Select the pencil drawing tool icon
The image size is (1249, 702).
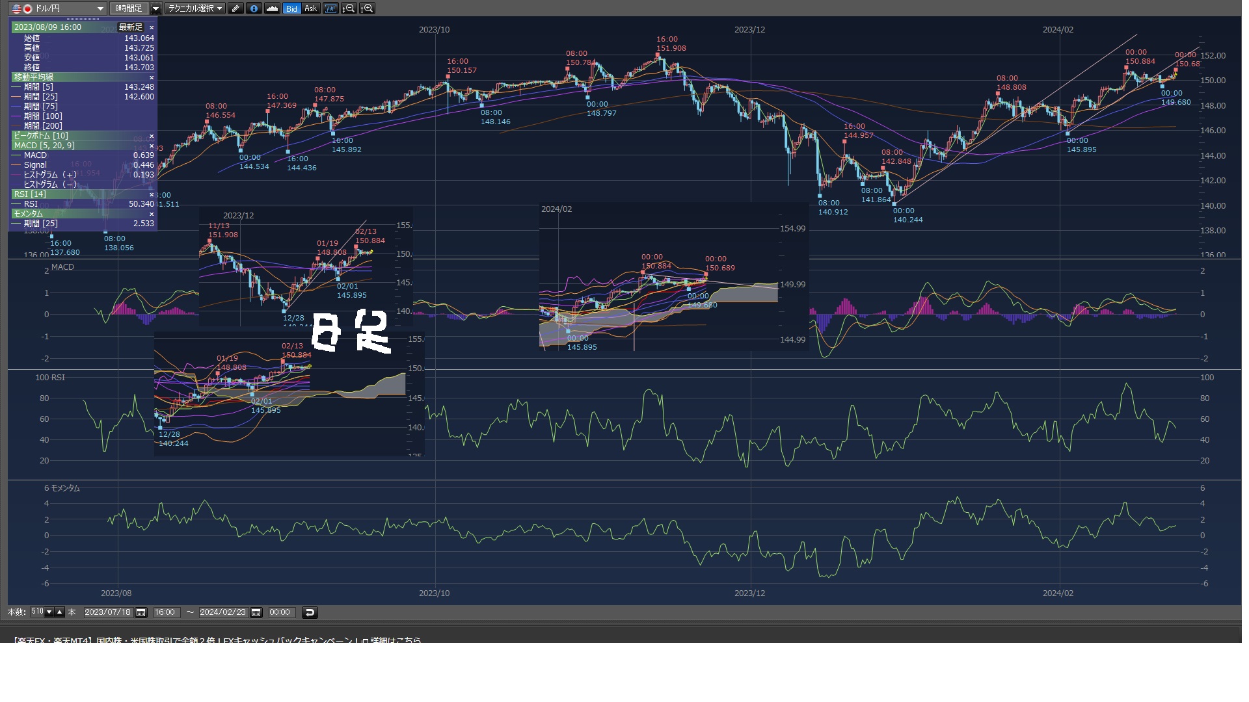(x=235, y=8)
